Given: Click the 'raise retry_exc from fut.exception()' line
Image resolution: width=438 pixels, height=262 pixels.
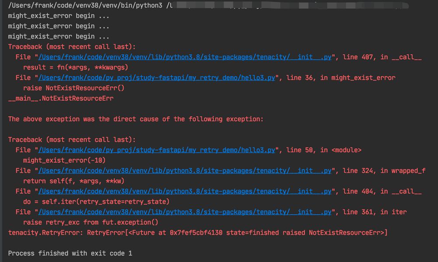Looking at the screenshot, I should pyautogui.click(x=90, y=222).
